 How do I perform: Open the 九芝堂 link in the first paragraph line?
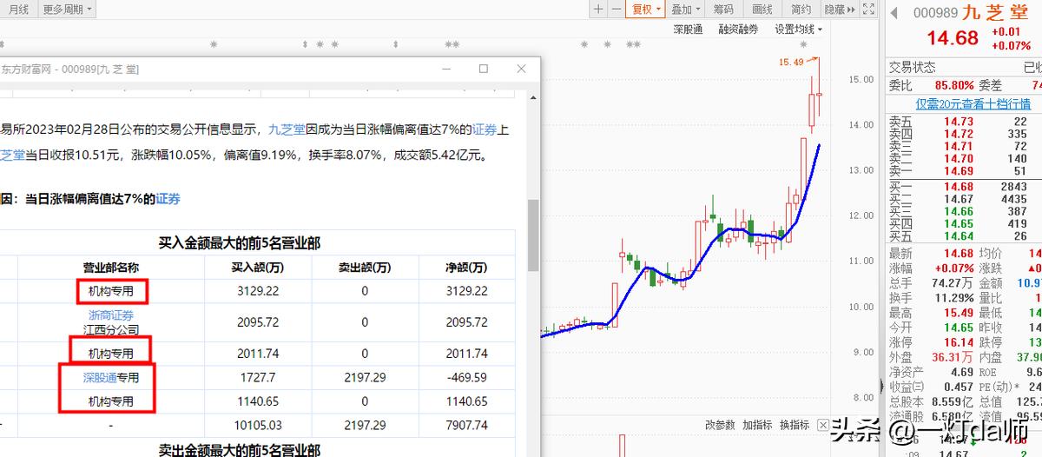pyautogui.click(x=286, y=129)
